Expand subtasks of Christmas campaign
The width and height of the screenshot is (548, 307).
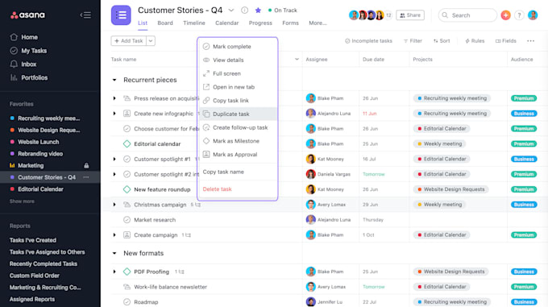(x=114, y=205)
